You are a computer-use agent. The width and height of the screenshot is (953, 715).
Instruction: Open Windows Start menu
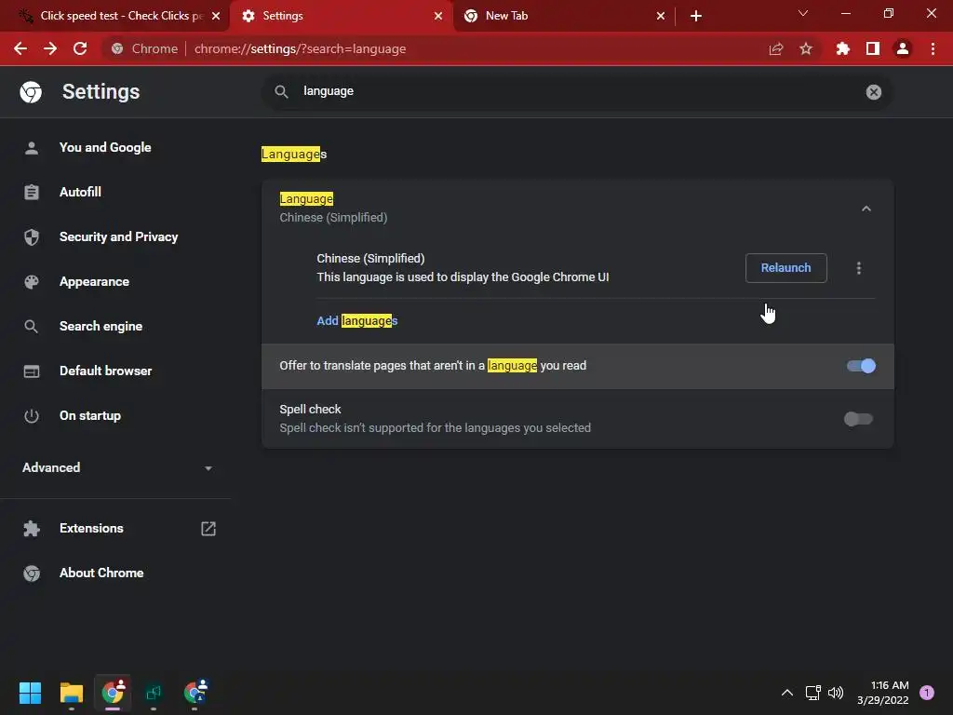[x=30, y=692]
